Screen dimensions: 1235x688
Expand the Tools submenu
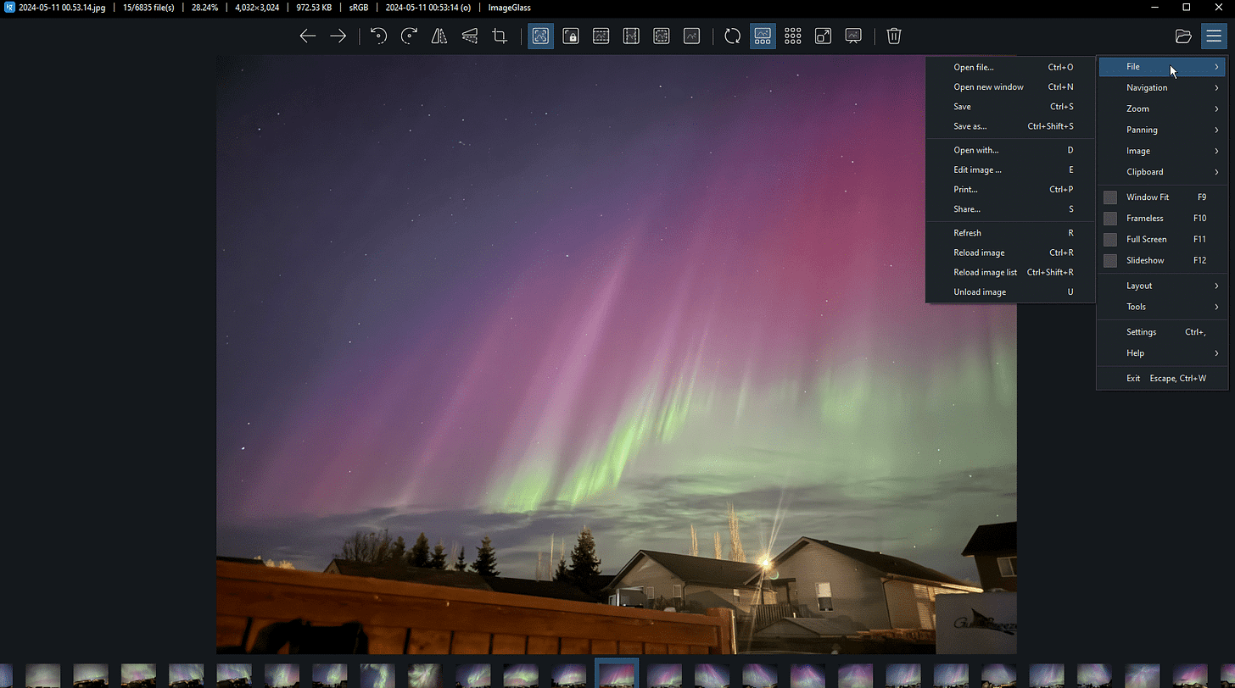(1162, 307)
